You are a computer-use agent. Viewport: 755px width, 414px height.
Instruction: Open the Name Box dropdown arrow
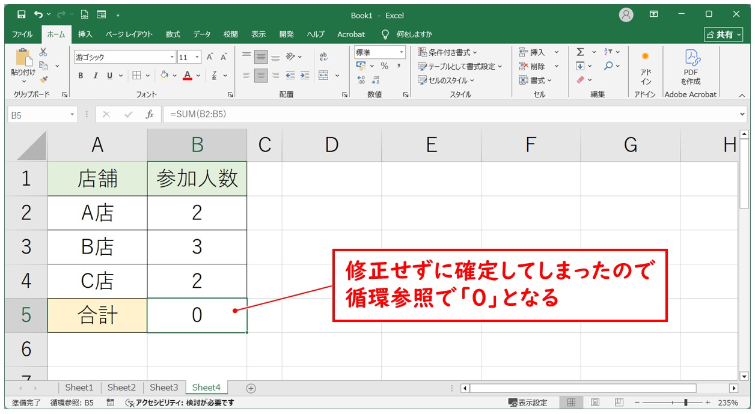pos(73,114)
